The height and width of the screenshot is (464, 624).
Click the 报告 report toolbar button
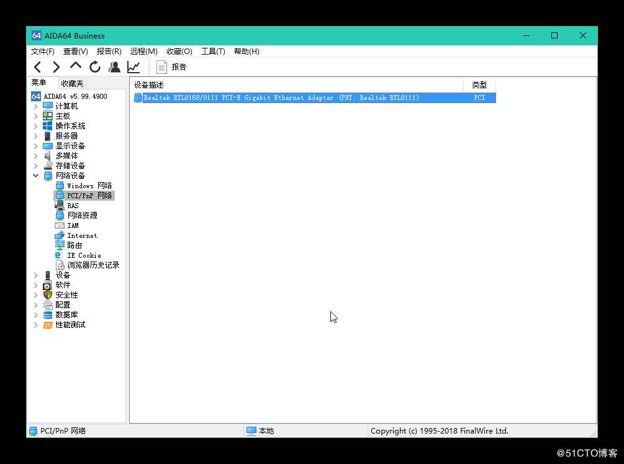coord(171,67)
